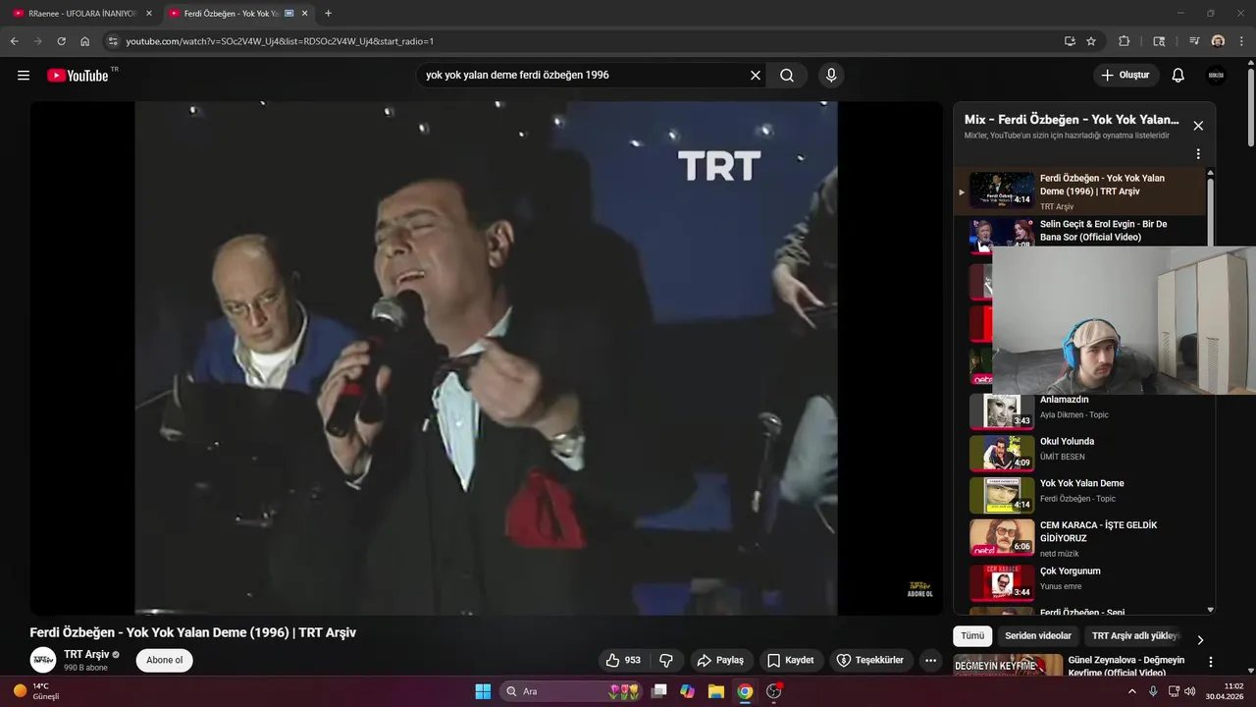
Task: Clear the YouTube search box text
Action: coord(756,76)
